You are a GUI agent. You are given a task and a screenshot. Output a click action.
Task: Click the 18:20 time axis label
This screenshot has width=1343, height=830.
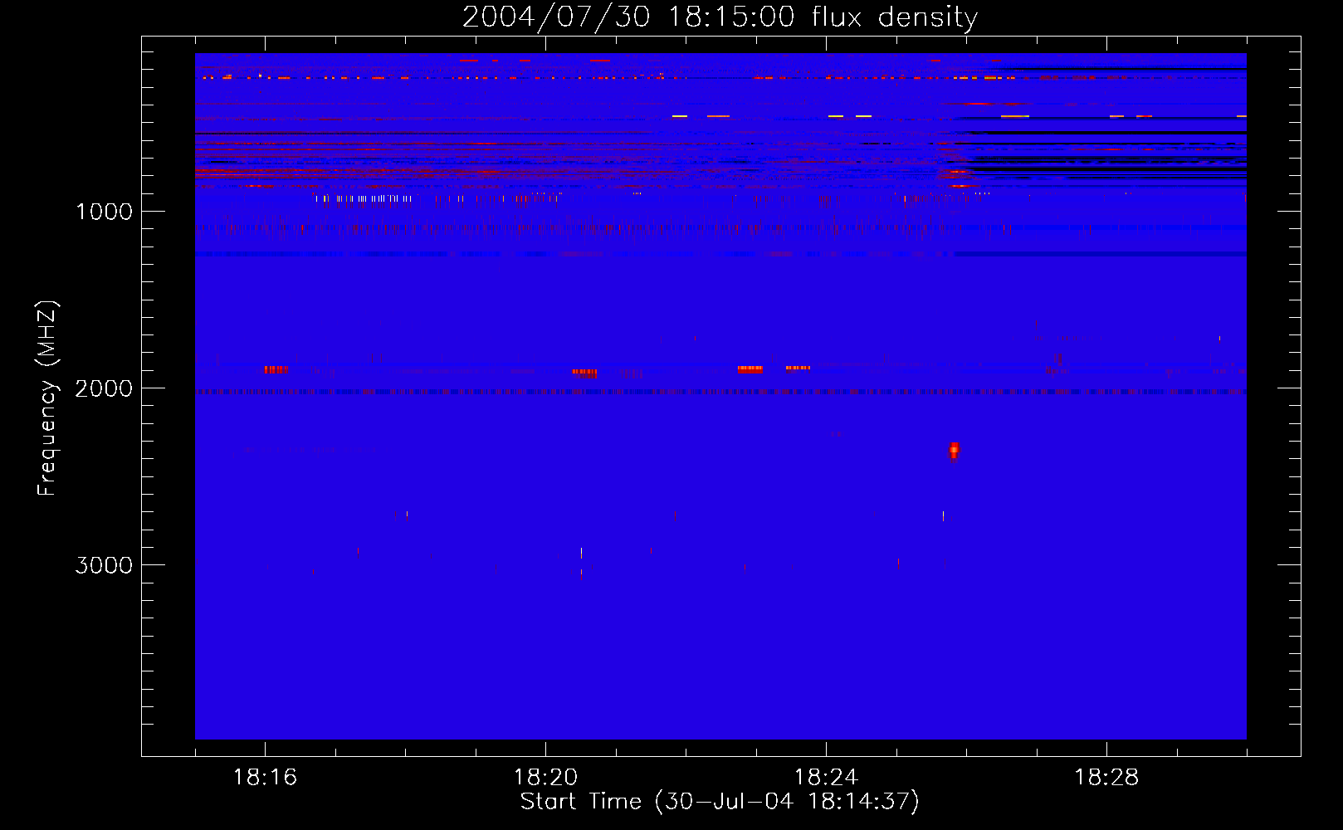point(545,778)
